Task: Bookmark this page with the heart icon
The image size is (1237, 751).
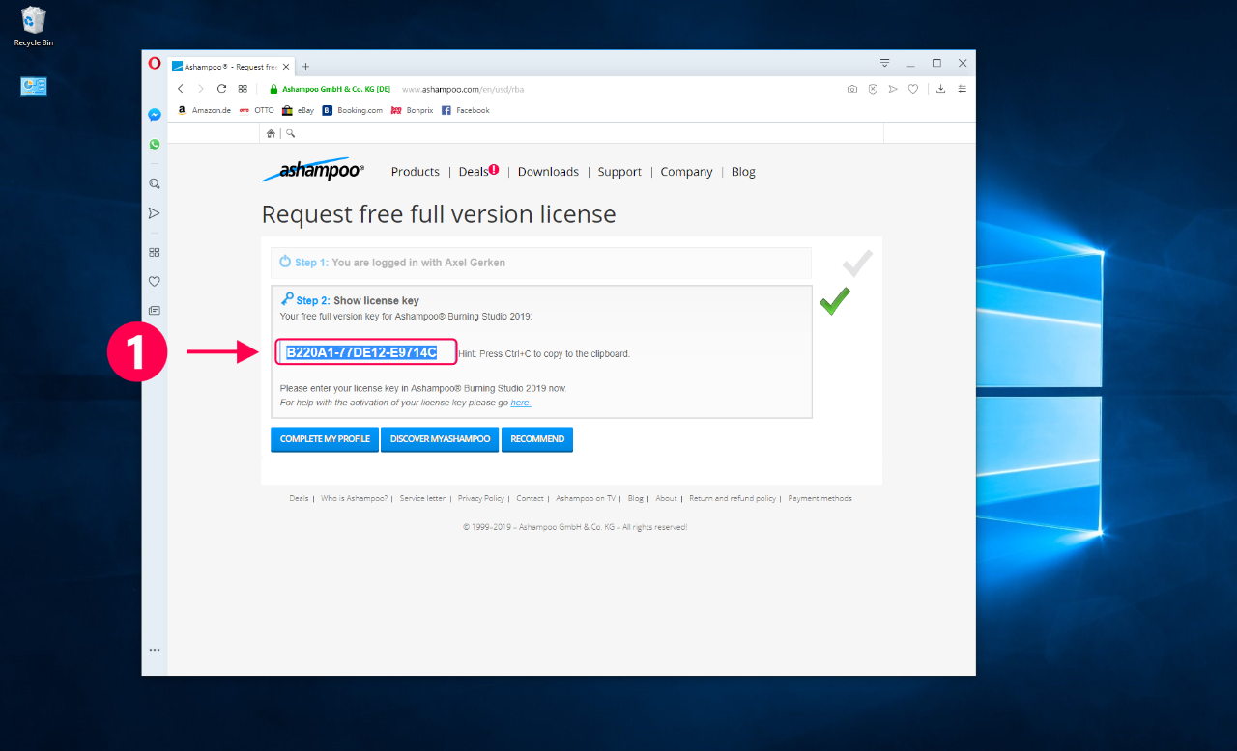Action: point(913,89)
